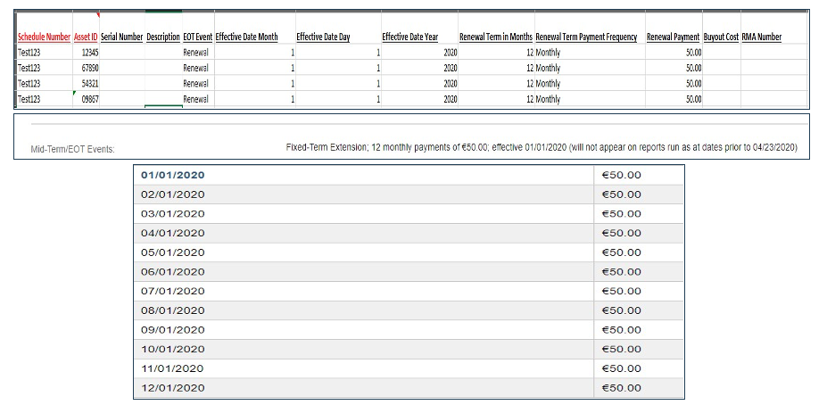
Task: Select the 09/01/2020 payment date
Action: pyautogui.click(x=172, y=329)
